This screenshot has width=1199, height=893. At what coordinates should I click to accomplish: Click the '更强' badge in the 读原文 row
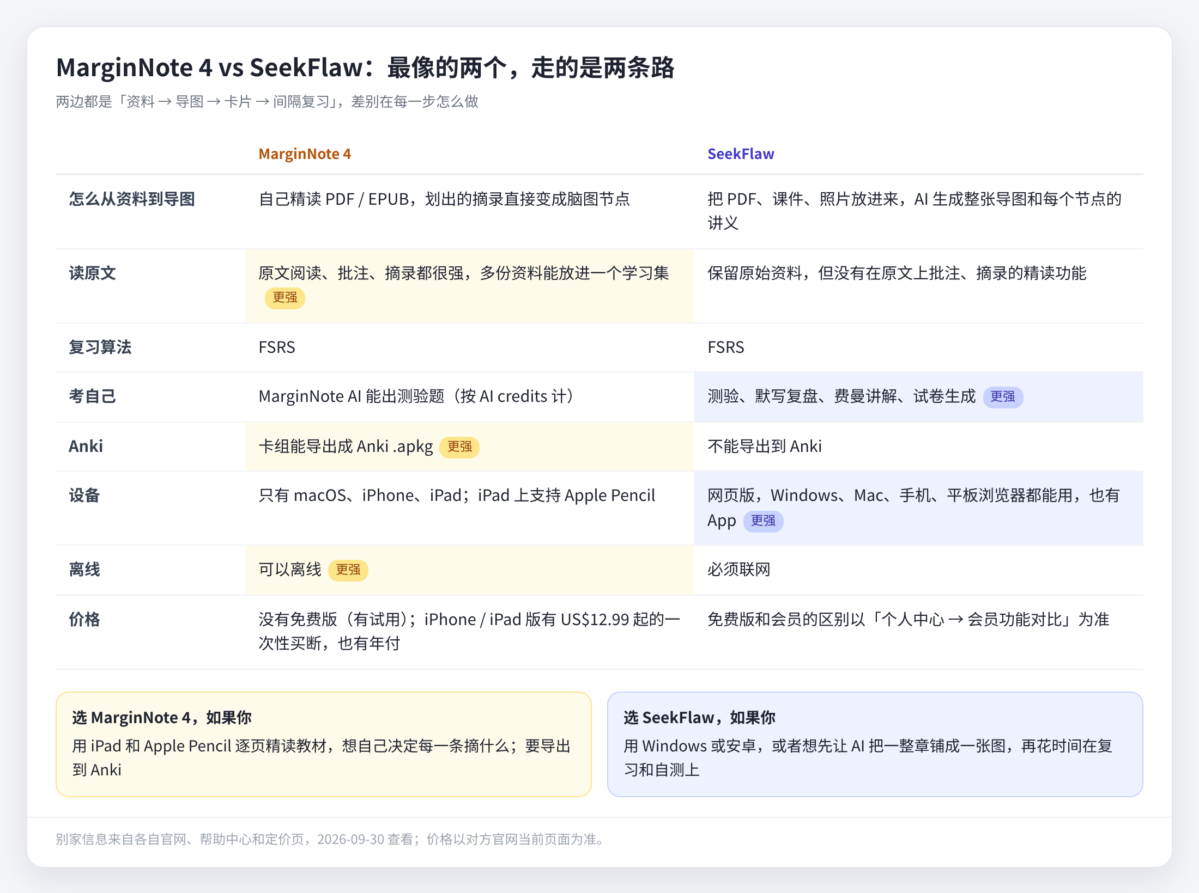[285, 298]
